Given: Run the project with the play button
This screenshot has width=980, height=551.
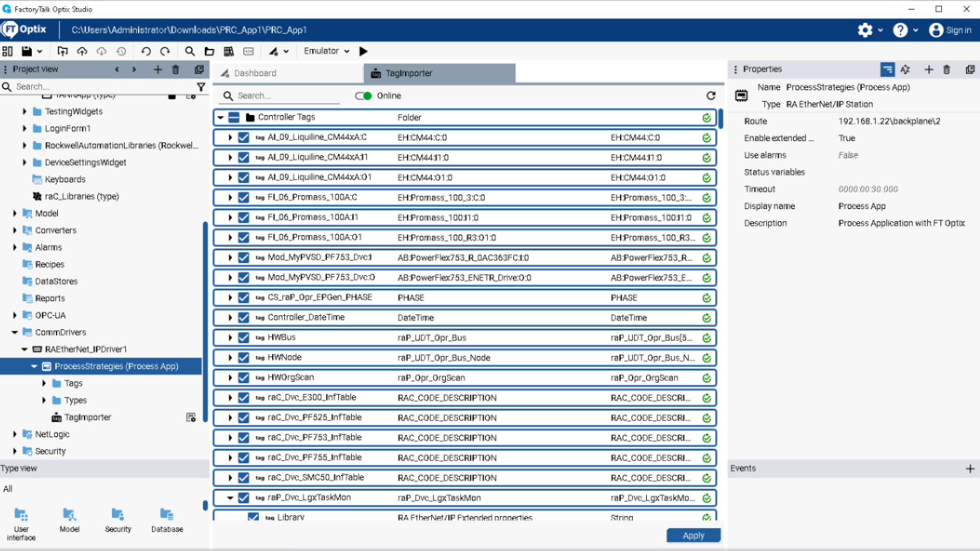Looking at the screenshot, I should click(364, 51).
